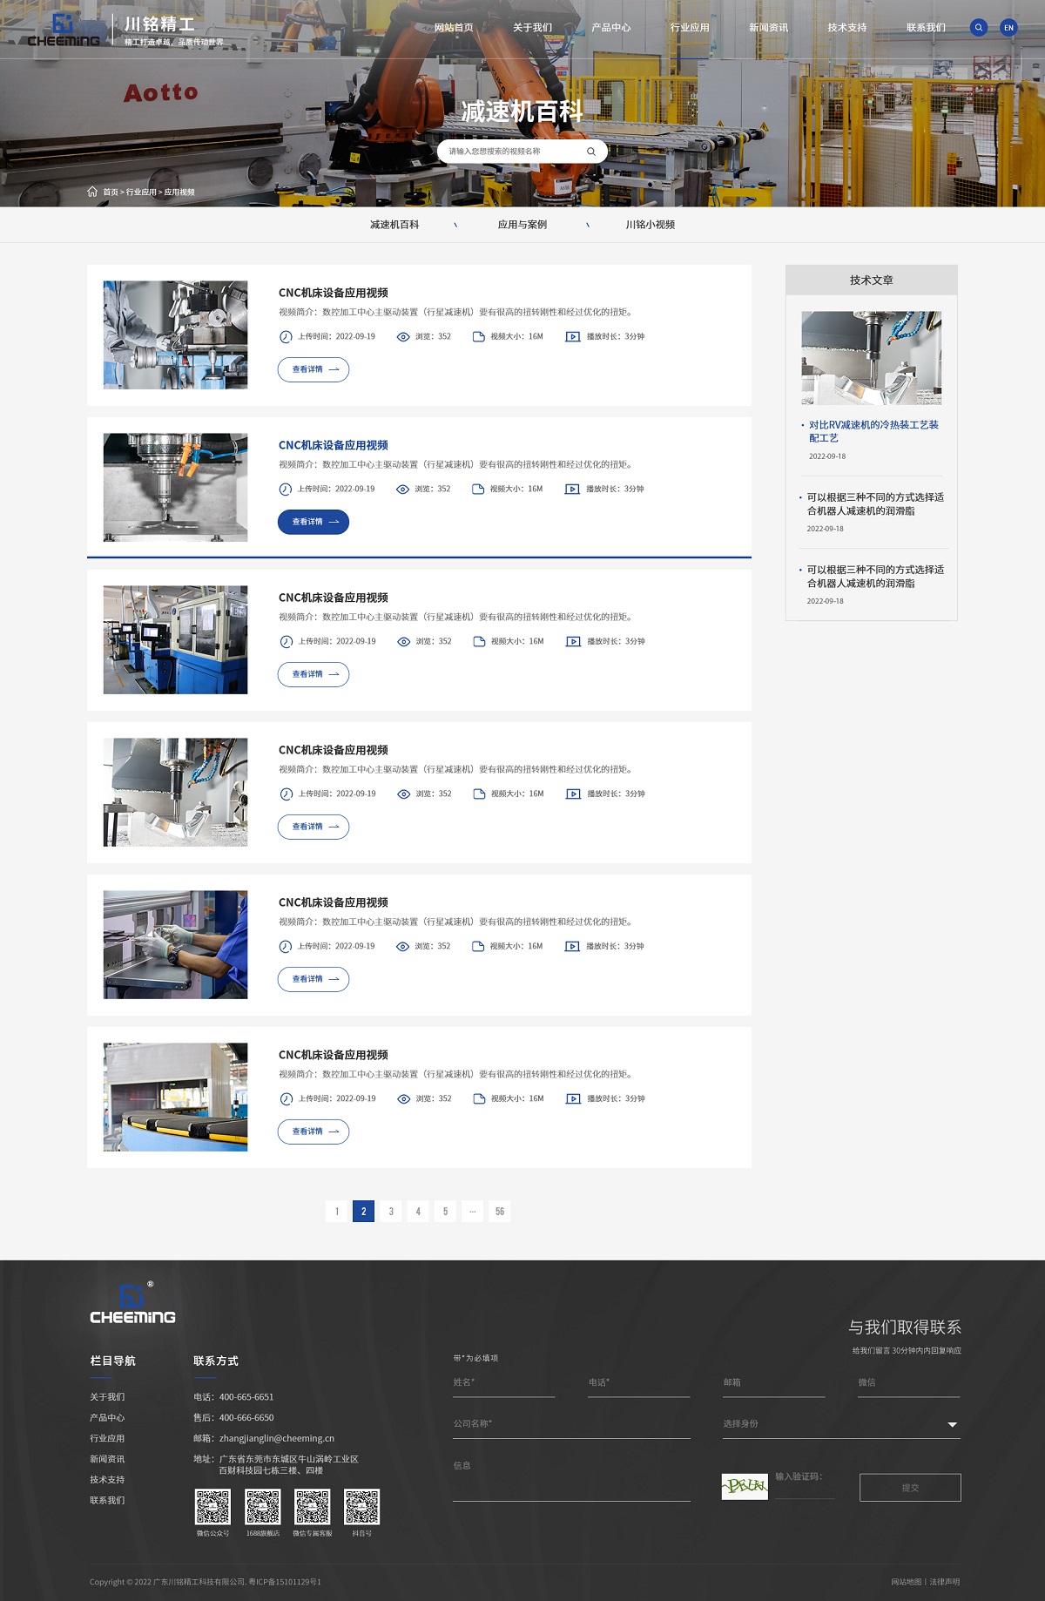Open article 对比RV减速机的冷热装工艺装配工艺

pyautogui.click(x=873, y=431)
